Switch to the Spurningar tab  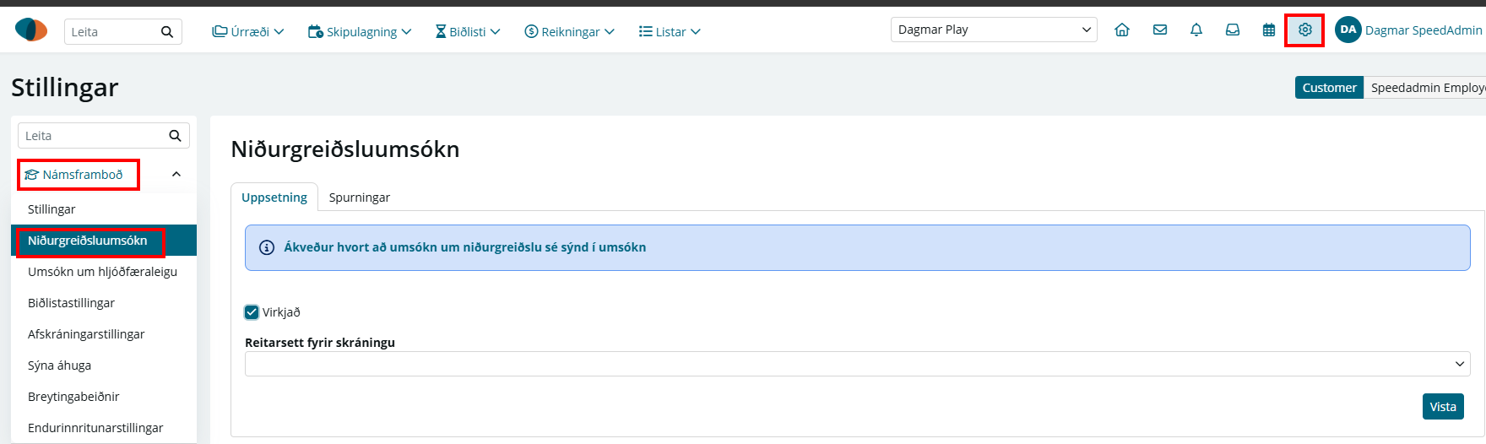[360, 198]
